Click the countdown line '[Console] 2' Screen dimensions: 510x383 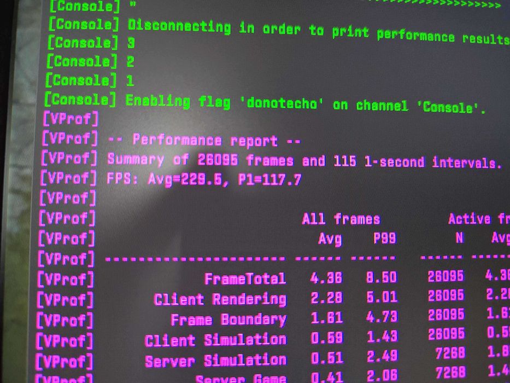pyautogui.click(x=90, y=61)
